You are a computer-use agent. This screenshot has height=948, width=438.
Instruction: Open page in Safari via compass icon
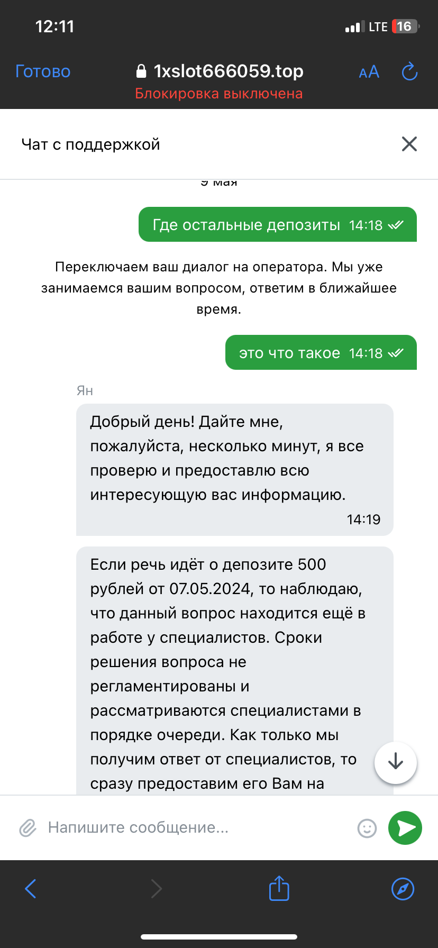(x=403, y=889)
